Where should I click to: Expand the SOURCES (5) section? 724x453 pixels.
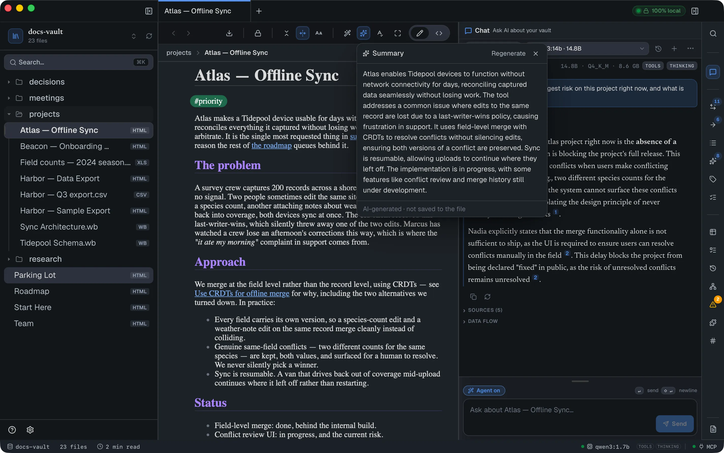483,310
